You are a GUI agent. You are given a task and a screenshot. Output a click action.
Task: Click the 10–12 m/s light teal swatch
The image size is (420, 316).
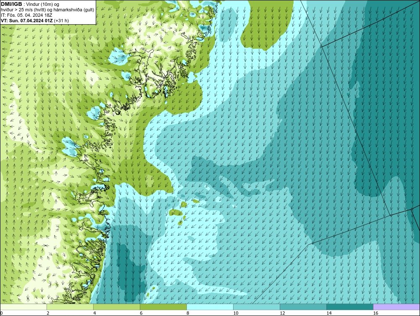(x=257, y=307)
